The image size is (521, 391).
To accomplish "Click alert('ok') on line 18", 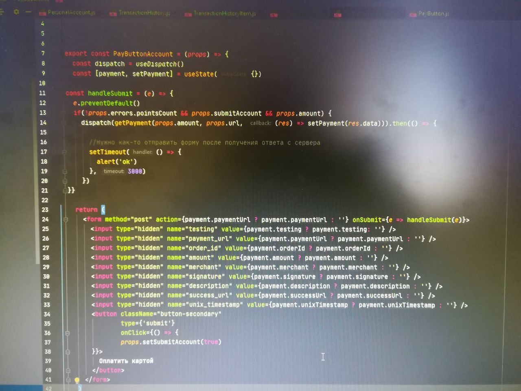I will click(116, 162).
